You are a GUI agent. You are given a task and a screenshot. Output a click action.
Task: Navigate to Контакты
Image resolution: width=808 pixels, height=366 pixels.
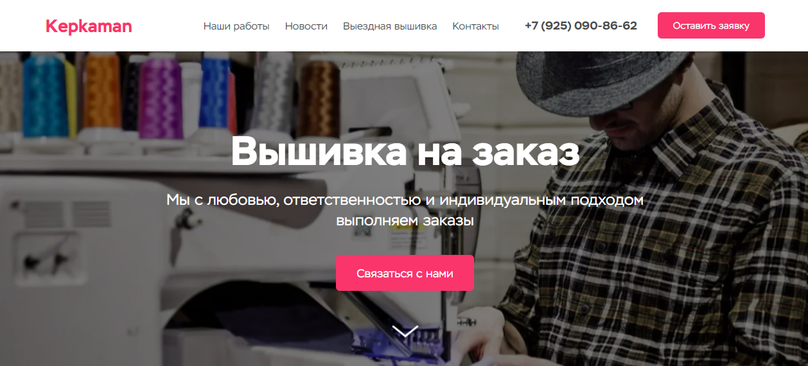click(x=475, y=26)
